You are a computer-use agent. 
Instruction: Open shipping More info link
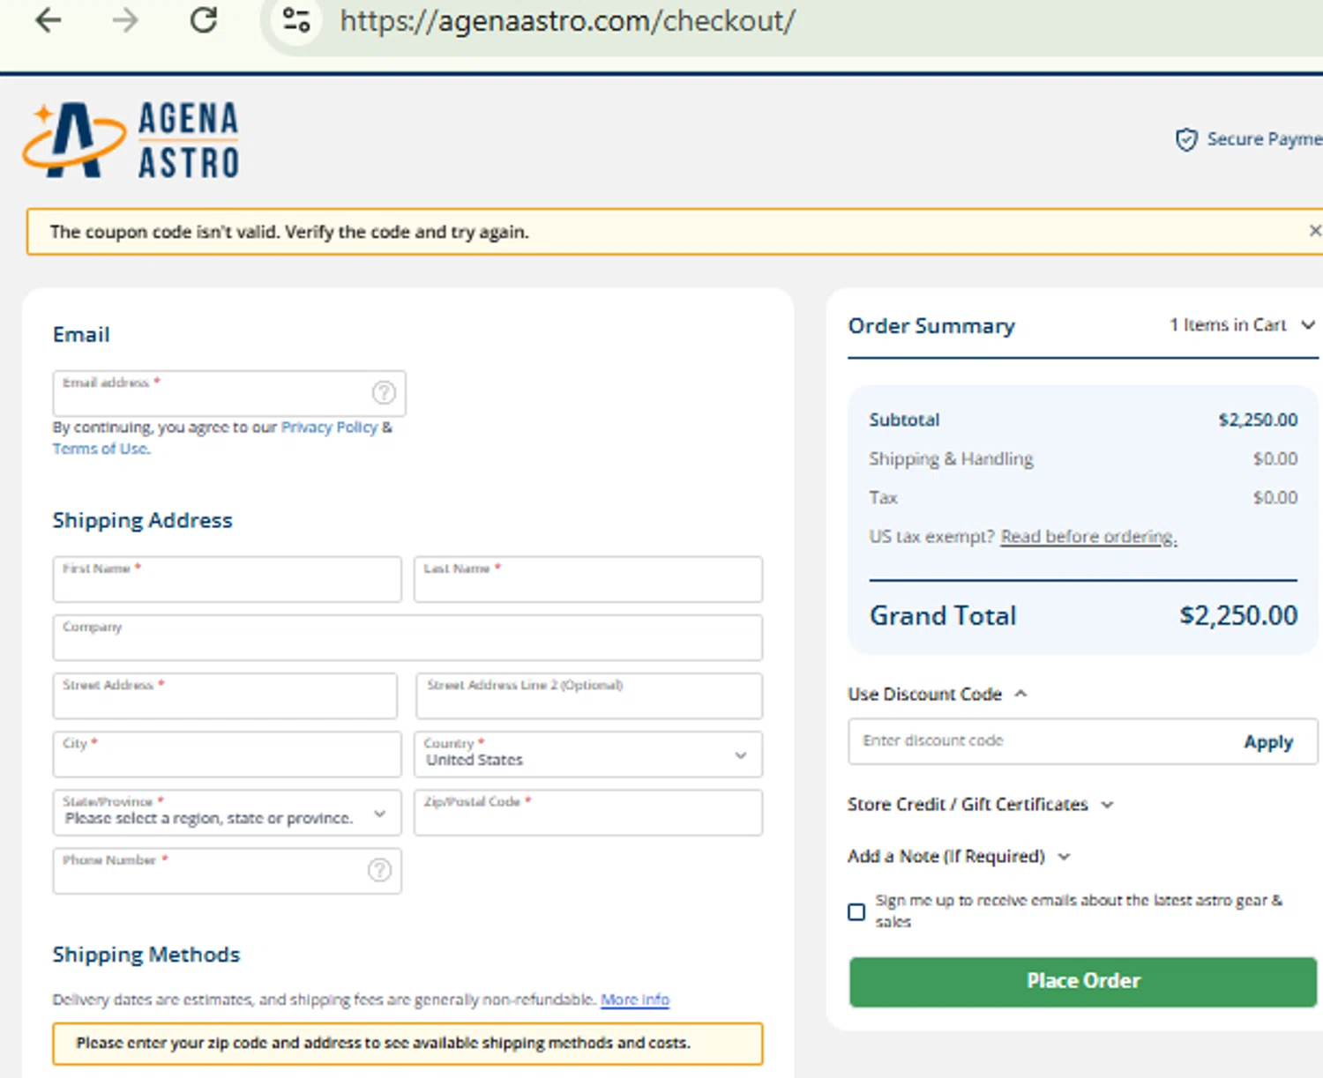(x=635, y=1000)
